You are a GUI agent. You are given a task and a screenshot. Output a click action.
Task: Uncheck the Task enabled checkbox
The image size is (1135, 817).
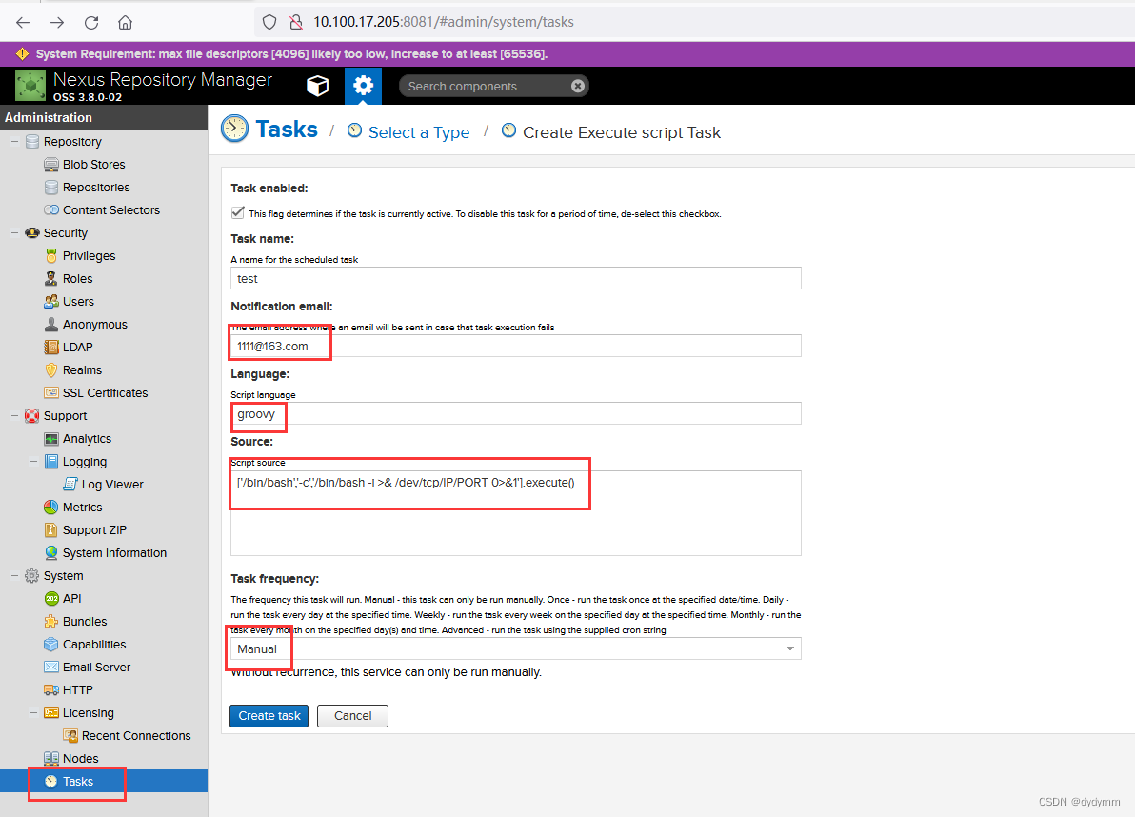pyautogui.click(x=237, y=212)
